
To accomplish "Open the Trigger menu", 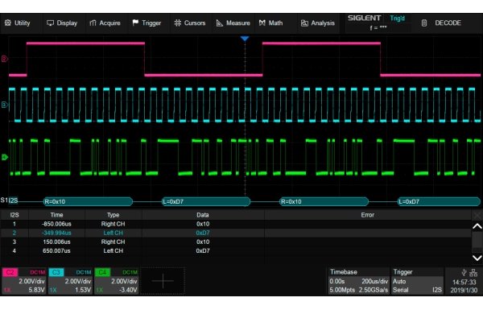I will pyautogui.click(x=147, y=23).
